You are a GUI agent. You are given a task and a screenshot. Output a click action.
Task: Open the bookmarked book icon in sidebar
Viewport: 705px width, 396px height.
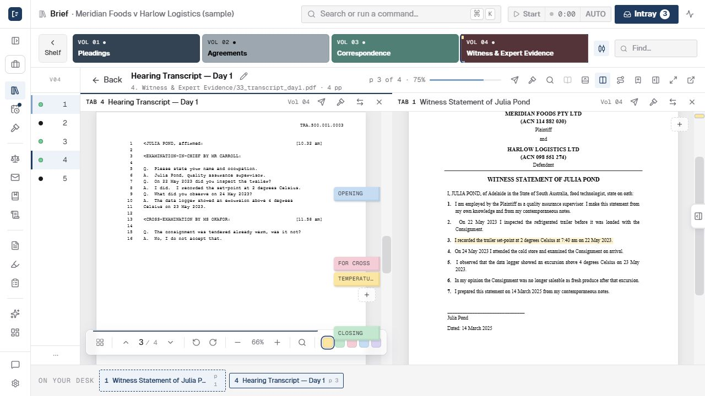tap(15, 196)
